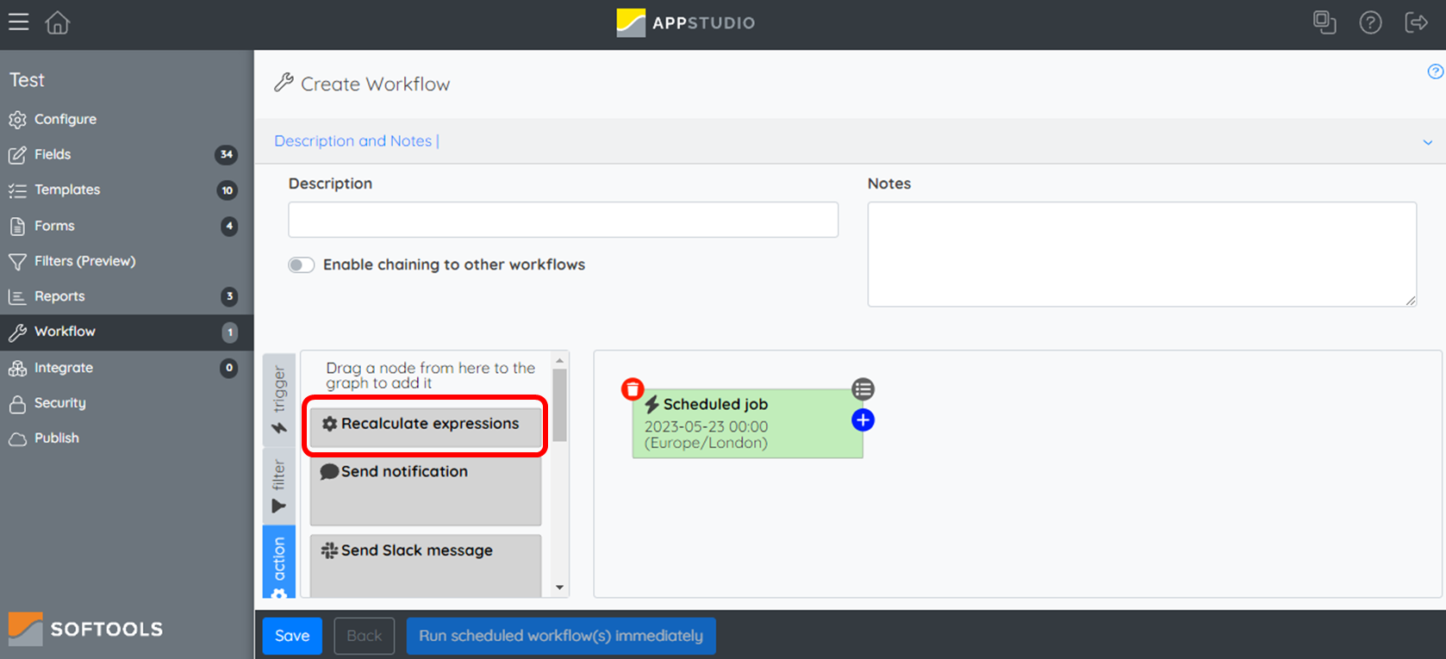Screen dimensions: 1446x659
Task: Click the Back button
Action: pyautogui.click(x=365, y=637)
